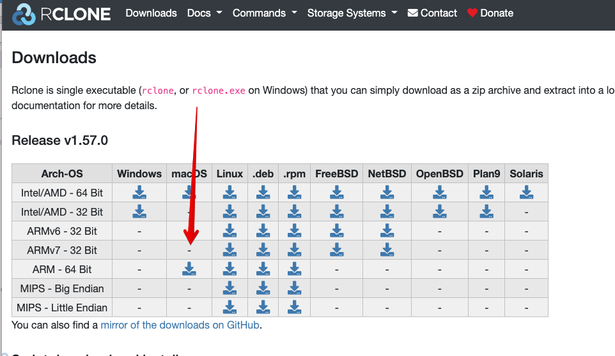This screenshot has width=615, height=356.
Task: Download .rpm MIPS Big Endian package
Action: (295, 288)
